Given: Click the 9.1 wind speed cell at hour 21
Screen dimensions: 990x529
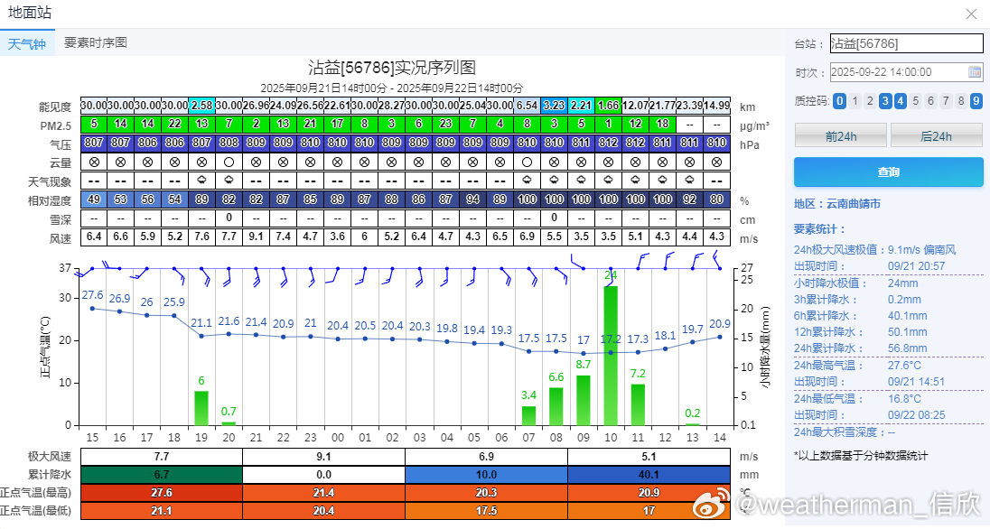Looking at the screenshot, I should (256, 237).
